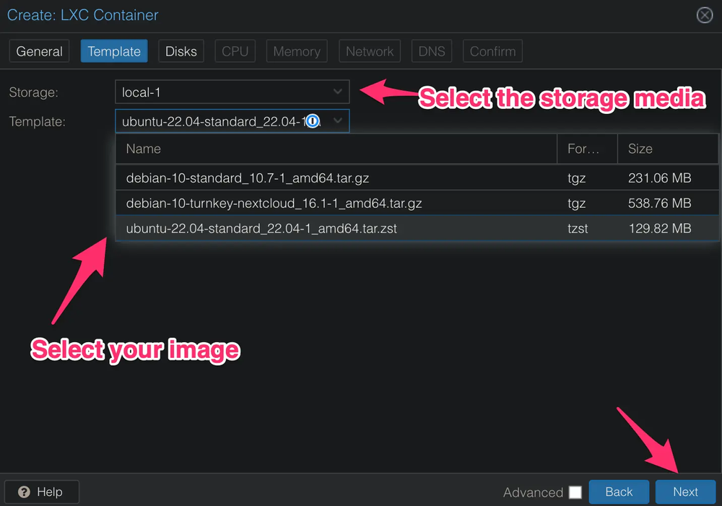
Task: Go to the CPU tab
Action: (x=235, y=51)
